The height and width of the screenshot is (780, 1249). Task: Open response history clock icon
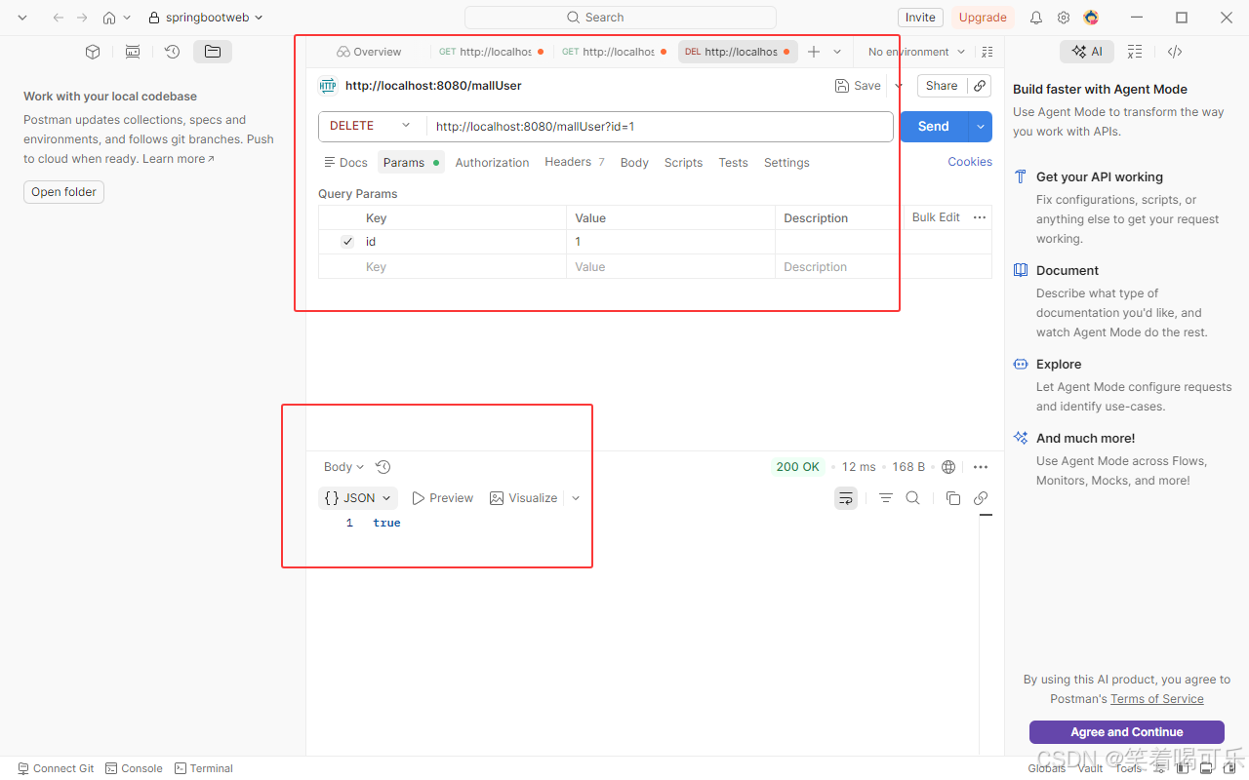pyautogui.click(x=383, y=467)
